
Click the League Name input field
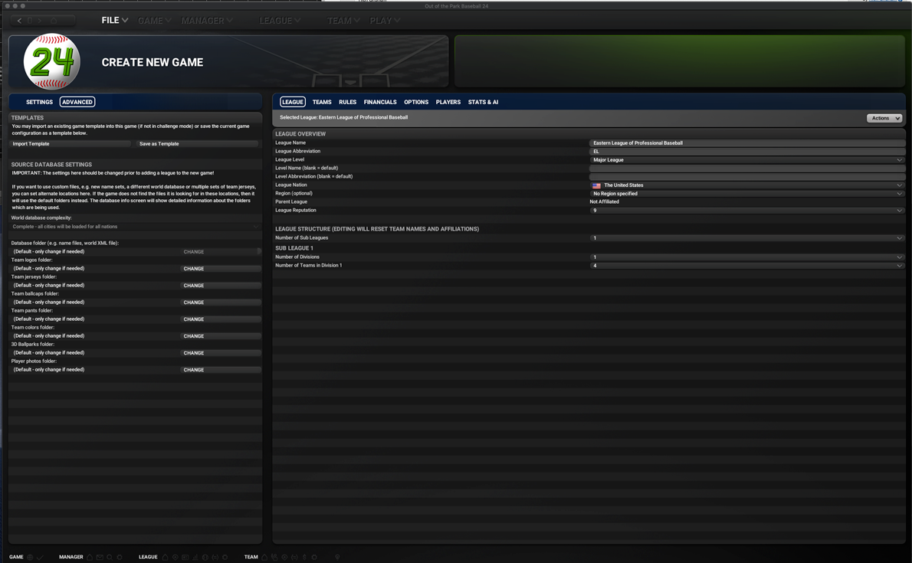click(746, 143)
